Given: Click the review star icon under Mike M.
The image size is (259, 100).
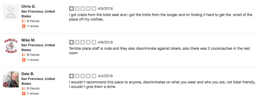Looking at the screenshot, I should 24,60.
